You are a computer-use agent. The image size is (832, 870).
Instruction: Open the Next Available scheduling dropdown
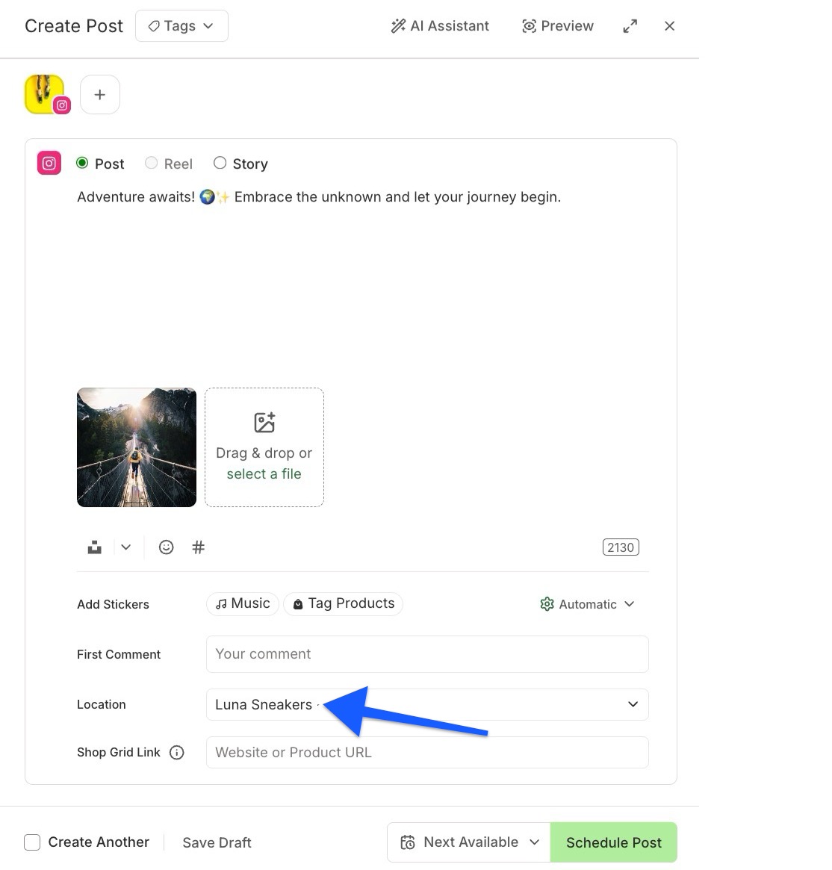(468, 842)
